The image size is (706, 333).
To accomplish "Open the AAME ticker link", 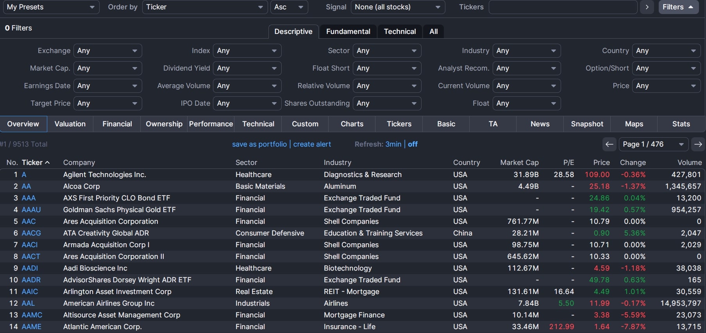I will coord(32,327).
